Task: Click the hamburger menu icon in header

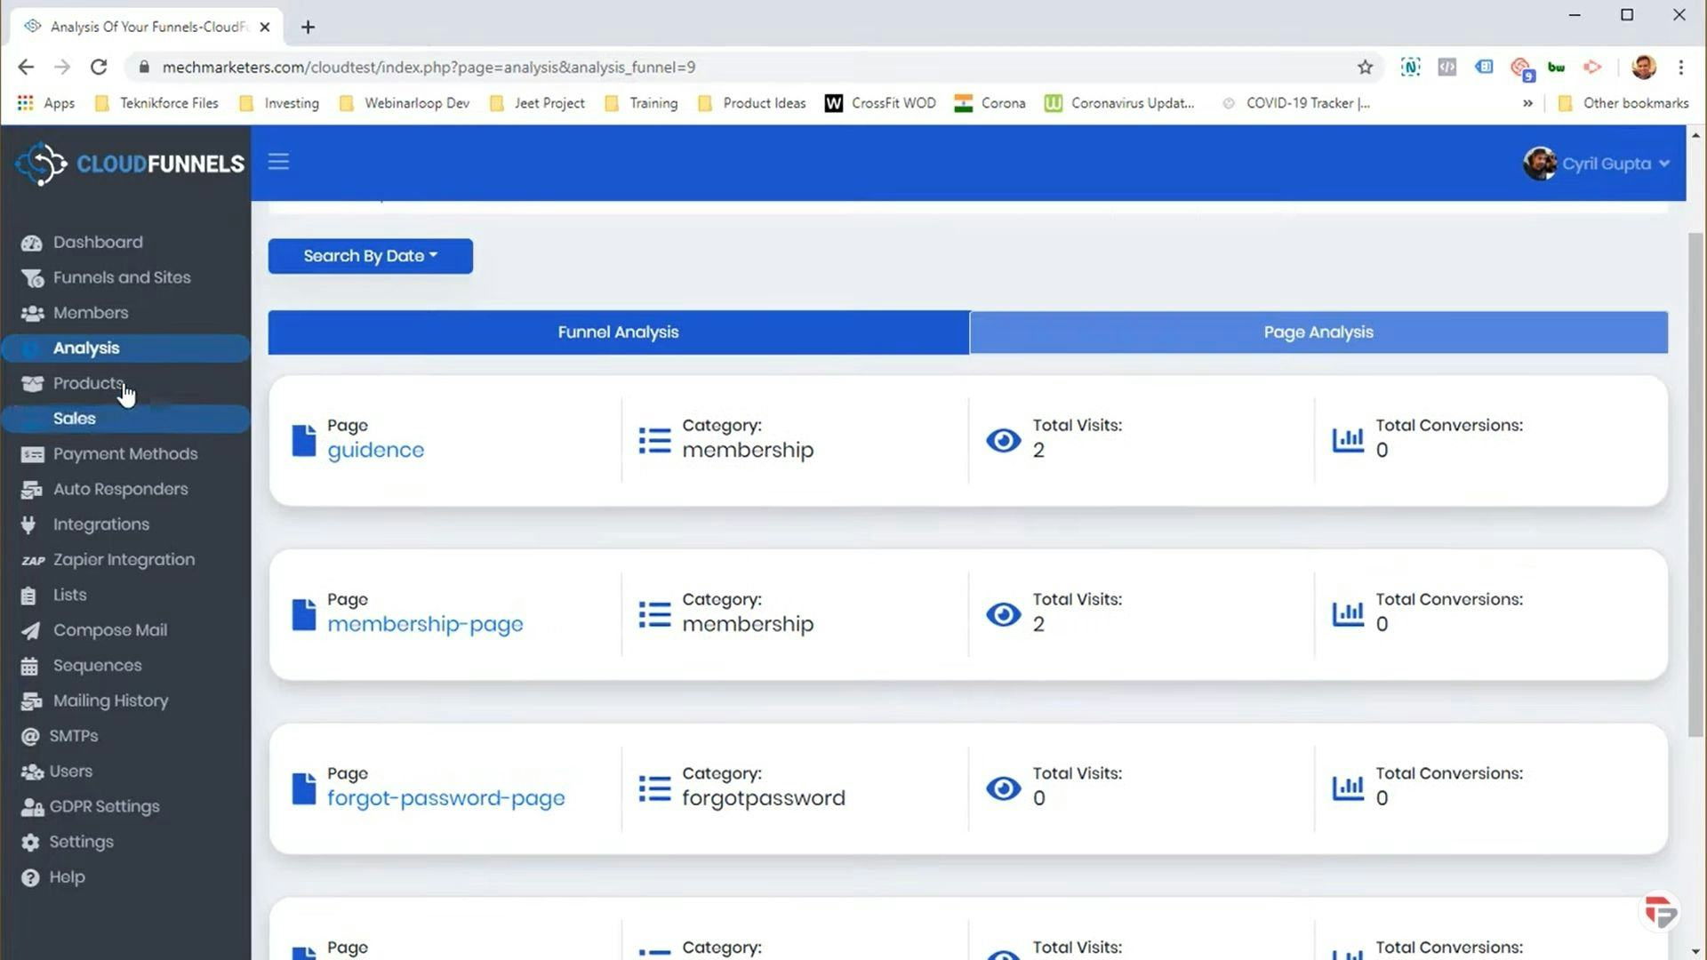Action: point(278,162)
